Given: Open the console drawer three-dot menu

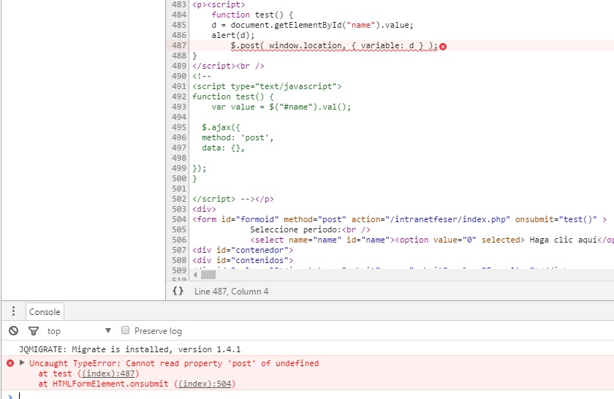Looking at the screenshot, I should (x=13, y=311).
